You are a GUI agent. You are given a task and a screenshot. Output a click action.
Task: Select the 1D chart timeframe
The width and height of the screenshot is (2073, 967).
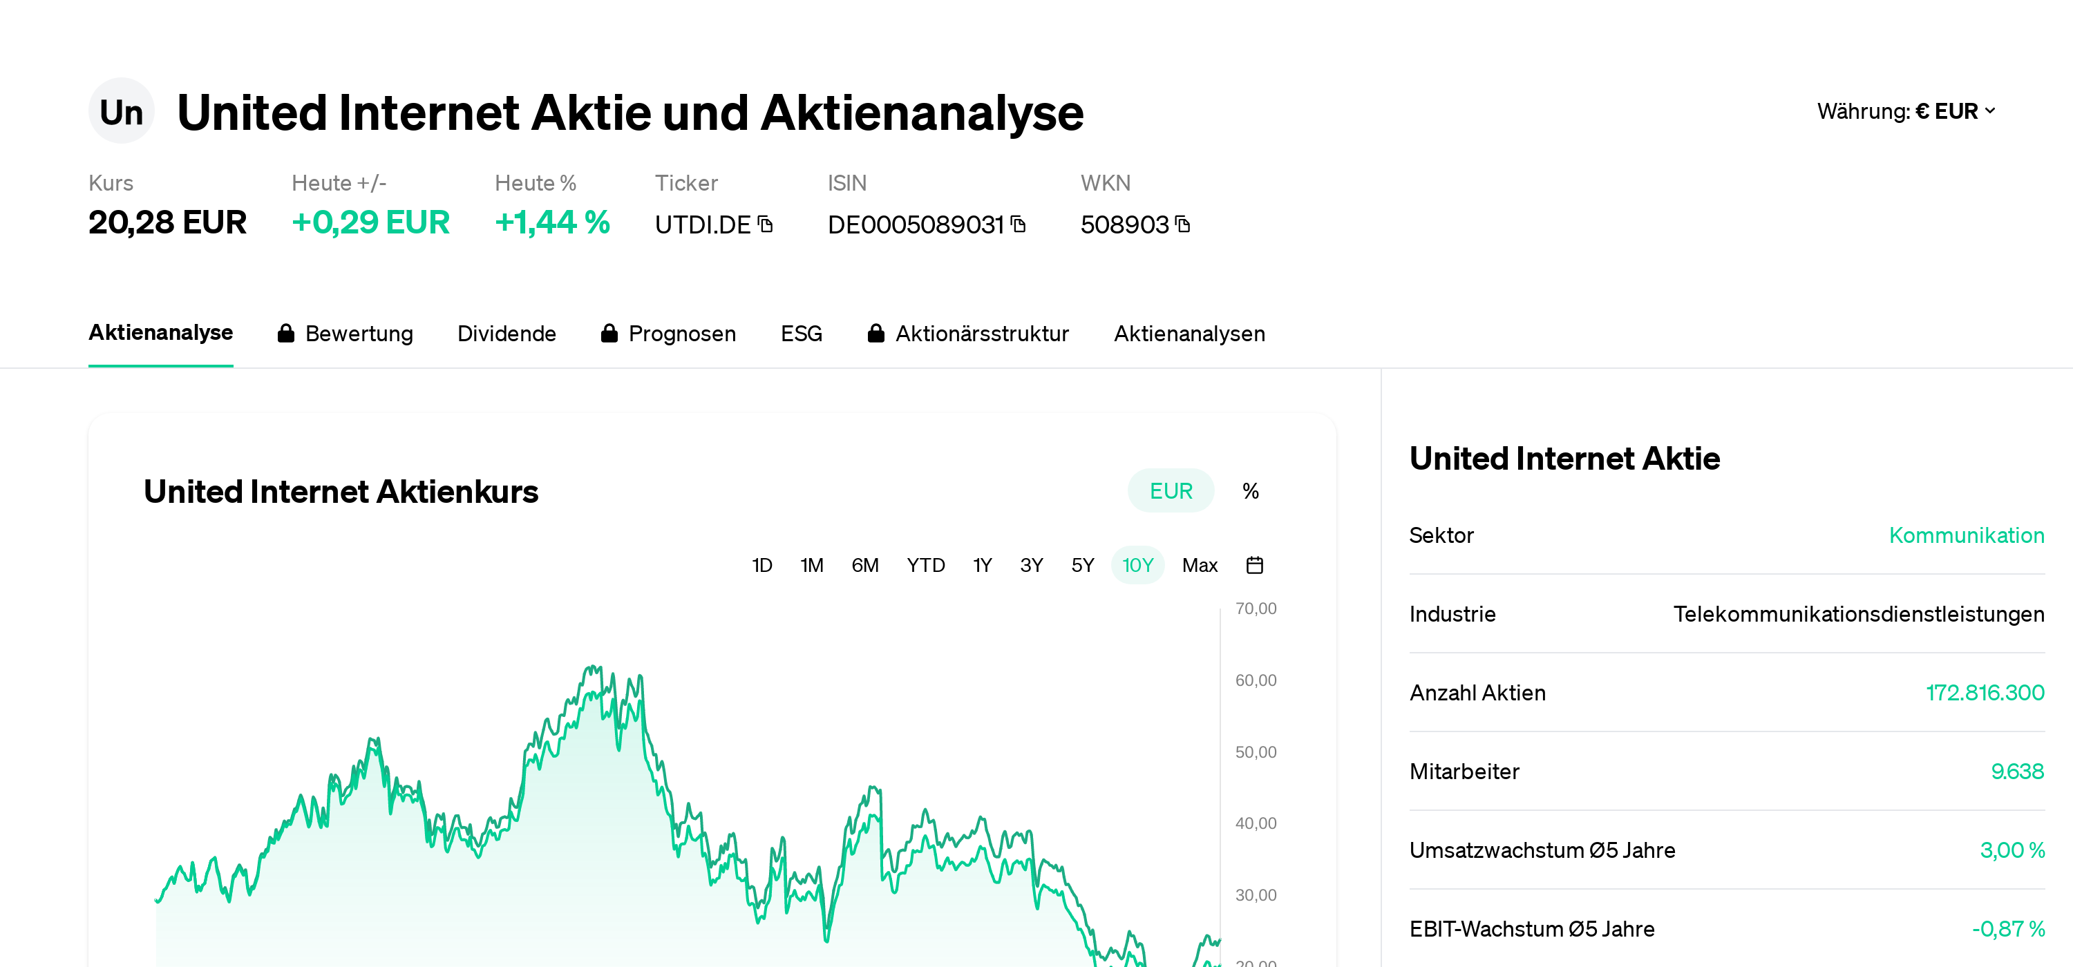[761, 565]
